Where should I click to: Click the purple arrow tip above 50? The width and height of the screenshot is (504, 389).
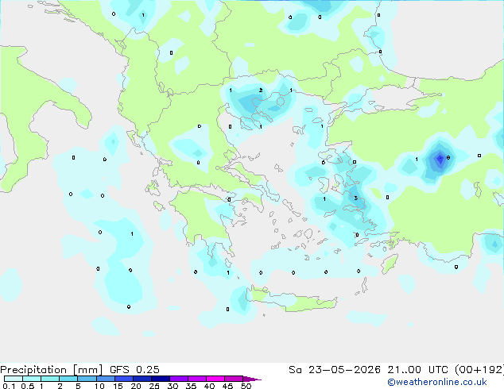click(252, 379)
